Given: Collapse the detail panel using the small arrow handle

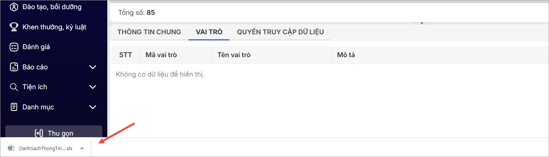Looking at the screenshot, I should tap(422, 22).
